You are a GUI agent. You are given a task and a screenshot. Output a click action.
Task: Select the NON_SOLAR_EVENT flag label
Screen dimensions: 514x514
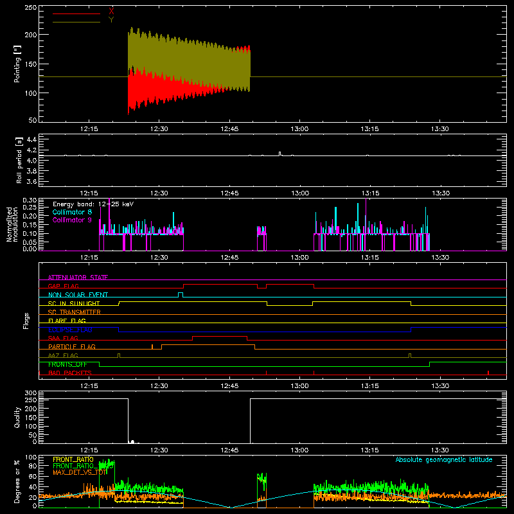(78, 295)
